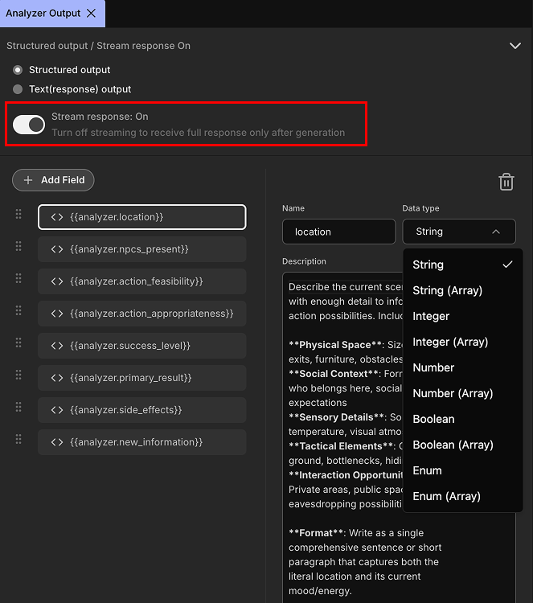Grab the drag handle for analyzer.location

click(x=18, y=214)
